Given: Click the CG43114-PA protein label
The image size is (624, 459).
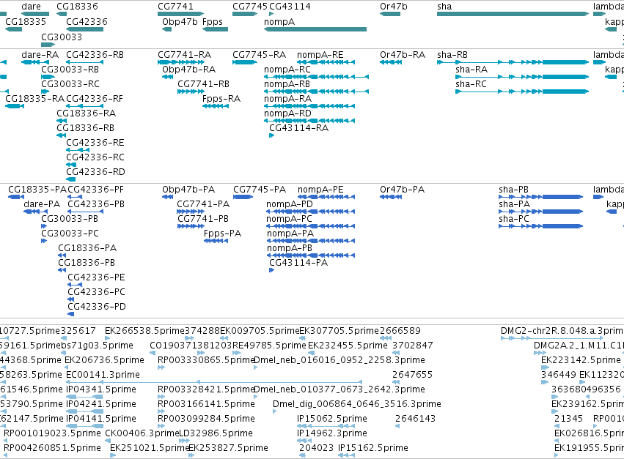Looking at the screenshot, I should (298, 262).
